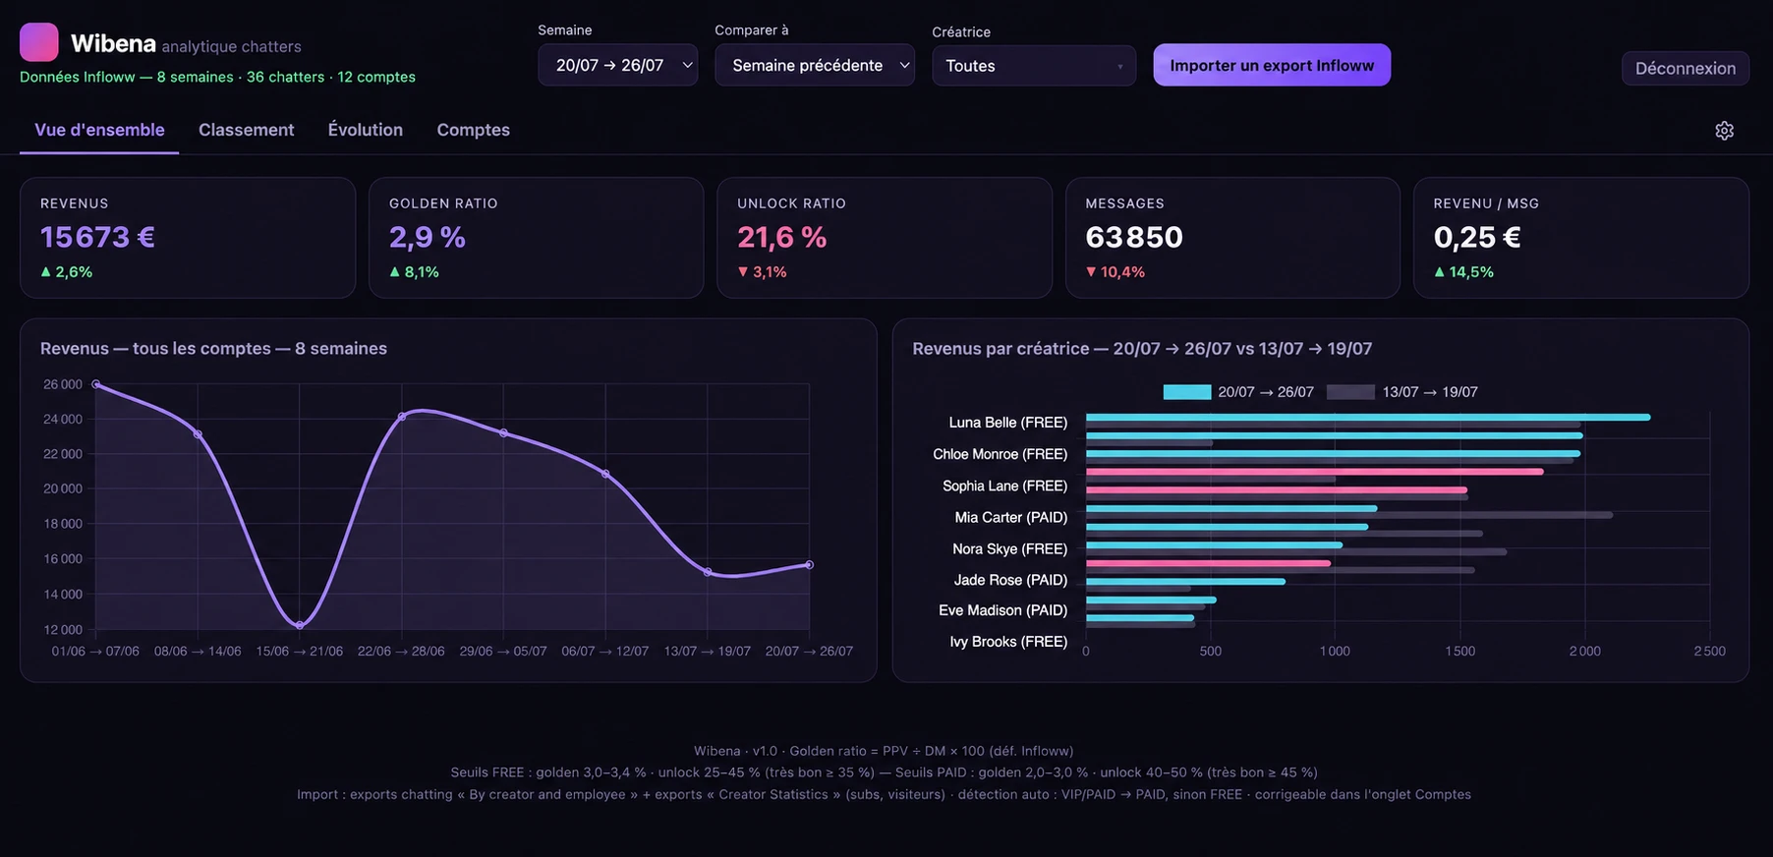Click the 15/06 → 21/06 lowest data point
The image size is (1773, 857).
(300, 625)
